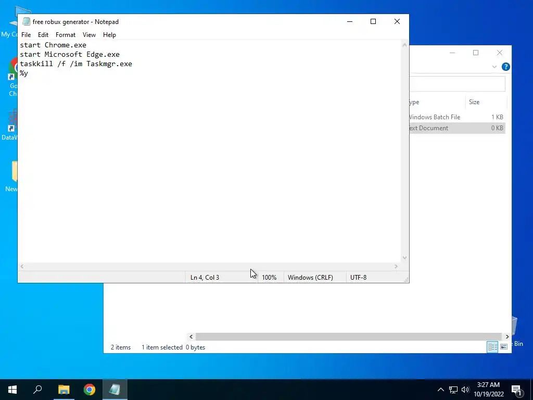Viewport: 533px width, 400px height.
Task: Minimize the File Explorer window
Action: pos(452,53)
